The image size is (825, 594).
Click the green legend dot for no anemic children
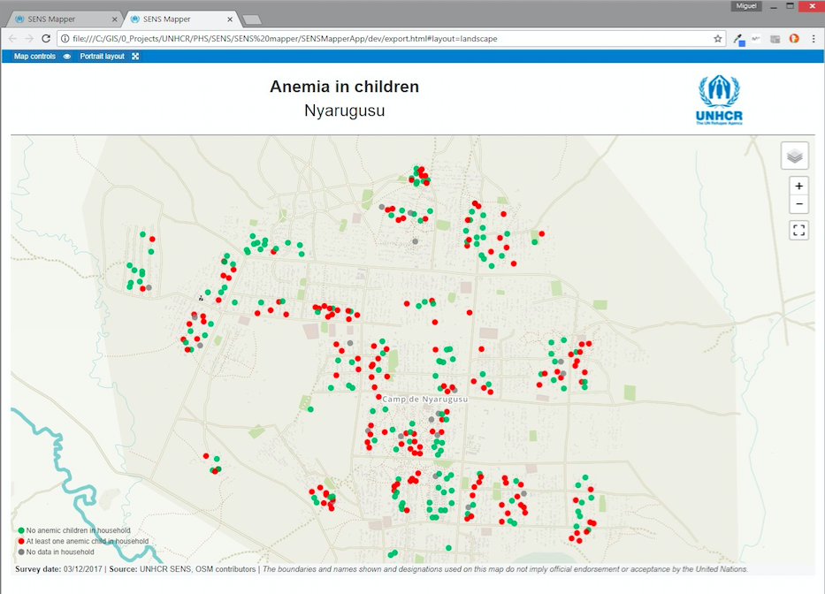tap(20, 530)
